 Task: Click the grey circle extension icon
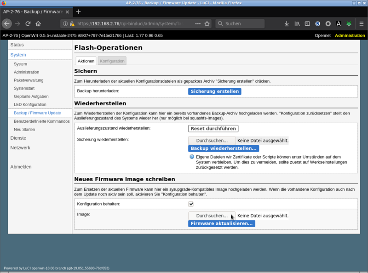click(328, 24)
